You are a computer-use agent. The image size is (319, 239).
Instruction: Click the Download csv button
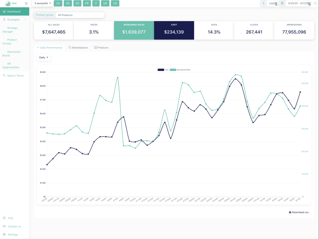[298, 212]
